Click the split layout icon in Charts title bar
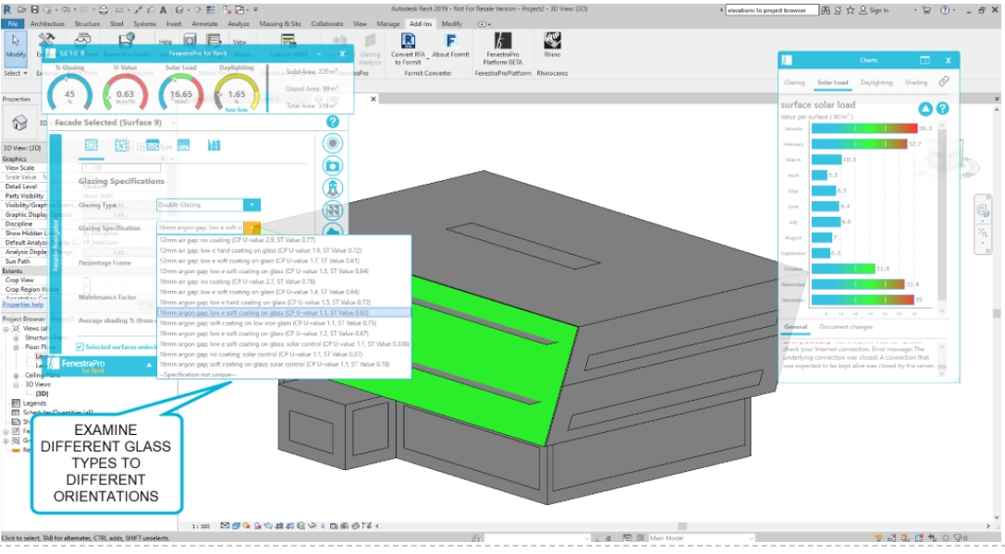The height and width of the screenshot is (554, 1005). [925, 60]
